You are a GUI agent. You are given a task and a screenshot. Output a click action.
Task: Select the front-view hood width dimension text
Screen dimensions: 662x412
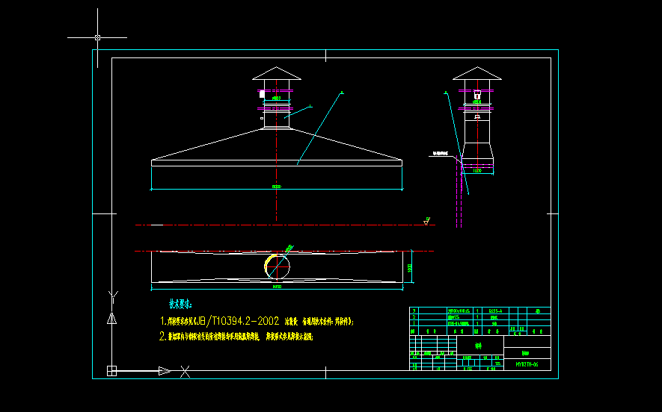[277, 186]
